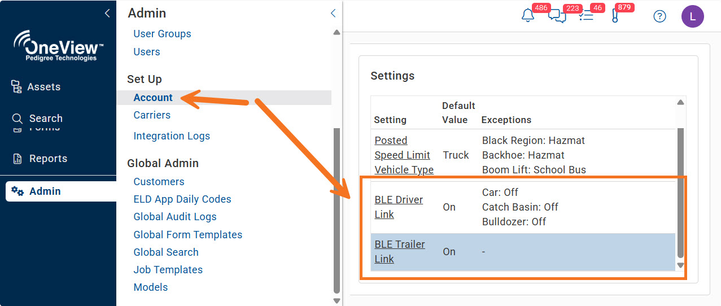The width and height of the screenshot is (721, 306).
Task: Open Global Search link
Action: tap(166, 252)
